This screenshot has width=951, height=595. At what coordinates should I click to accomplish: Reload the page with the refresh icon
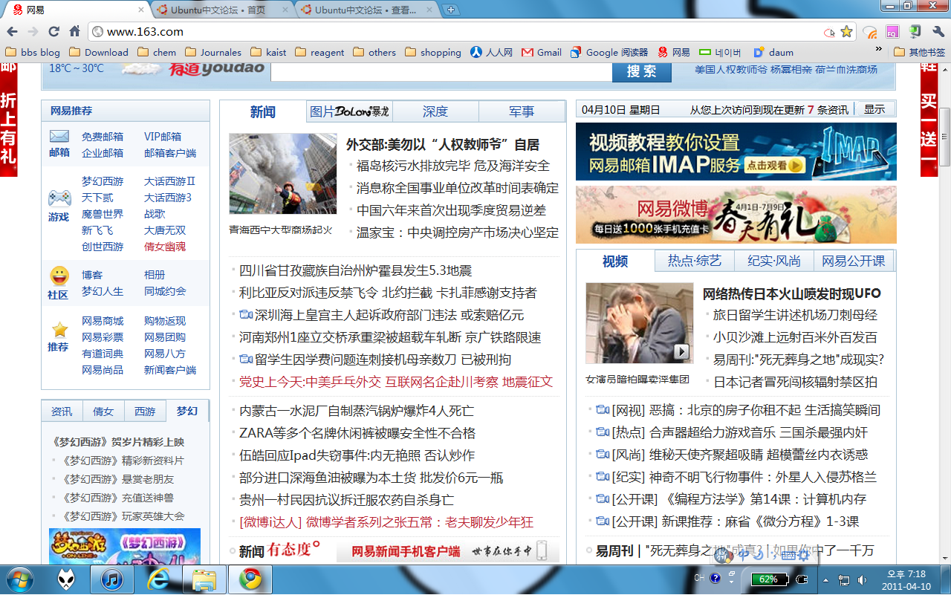point(53,32)
